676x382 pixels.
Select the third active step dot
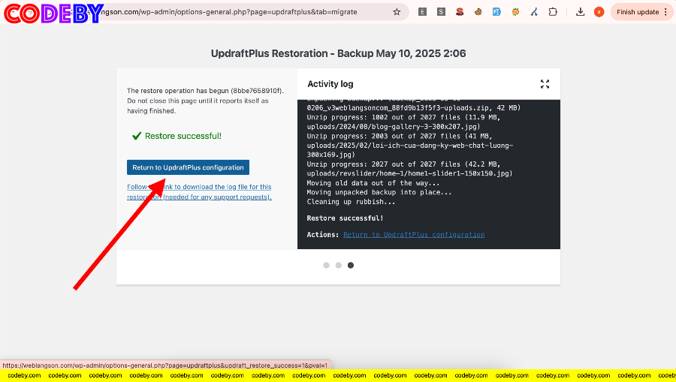click(x=351, y=265)
